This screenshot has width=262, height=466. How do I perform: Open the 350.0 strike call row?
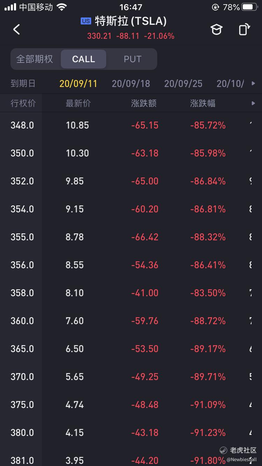[x=131, y=153]
